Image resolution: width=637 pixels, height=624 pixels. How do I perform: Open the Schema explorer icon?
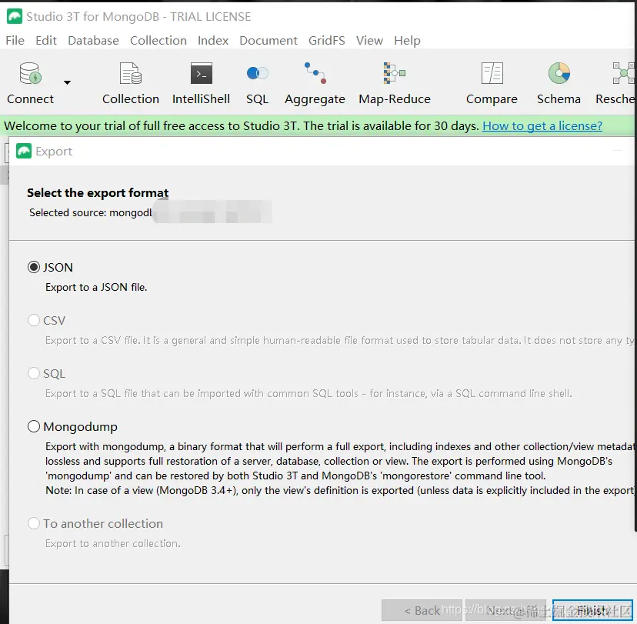tap(559, 74)
